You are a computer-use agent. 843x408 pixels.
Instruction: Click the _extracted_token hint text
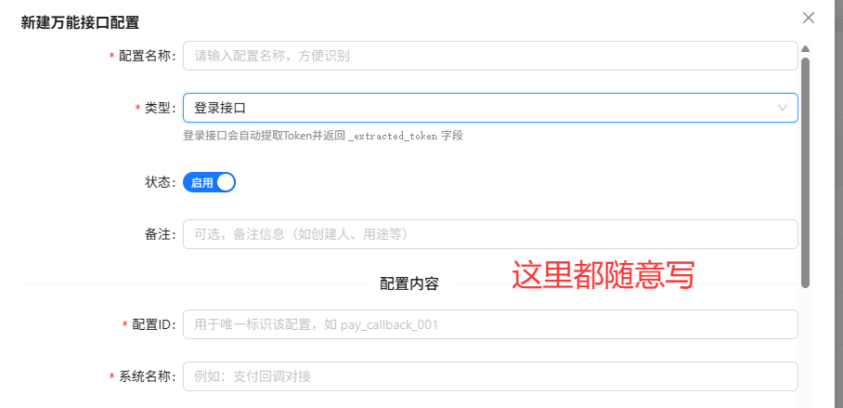tap(393, 136)
